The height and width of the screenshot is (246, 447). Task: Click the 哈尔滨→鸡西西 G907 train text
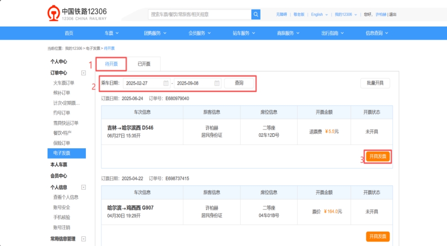(130, 208)
